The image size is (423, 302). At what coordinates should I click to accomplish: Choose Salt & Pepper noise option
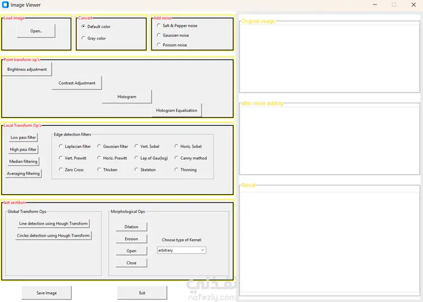[x=158, y=25]
